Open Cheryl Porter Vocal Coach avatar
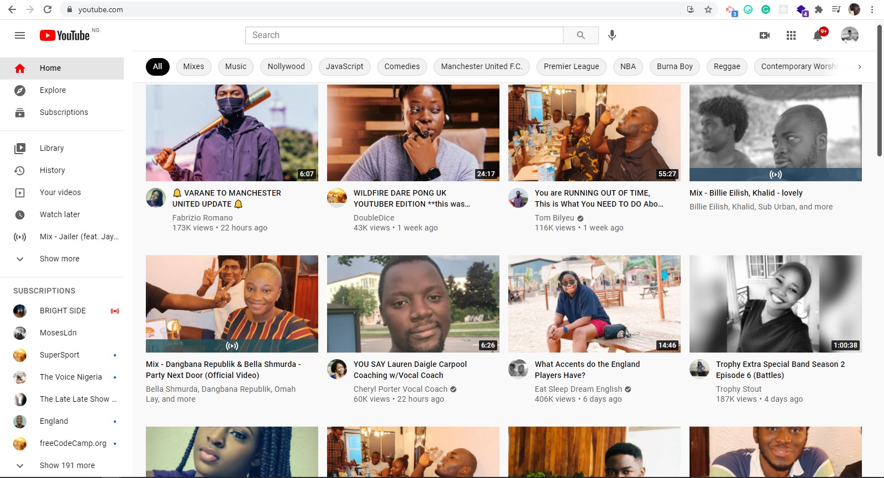The width and height of the screenshot is (884, 478). [x=337, y=369]
